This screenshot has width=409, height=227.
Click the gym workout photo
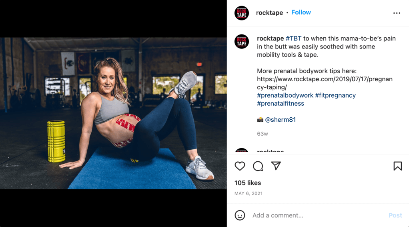pos(113,113)
